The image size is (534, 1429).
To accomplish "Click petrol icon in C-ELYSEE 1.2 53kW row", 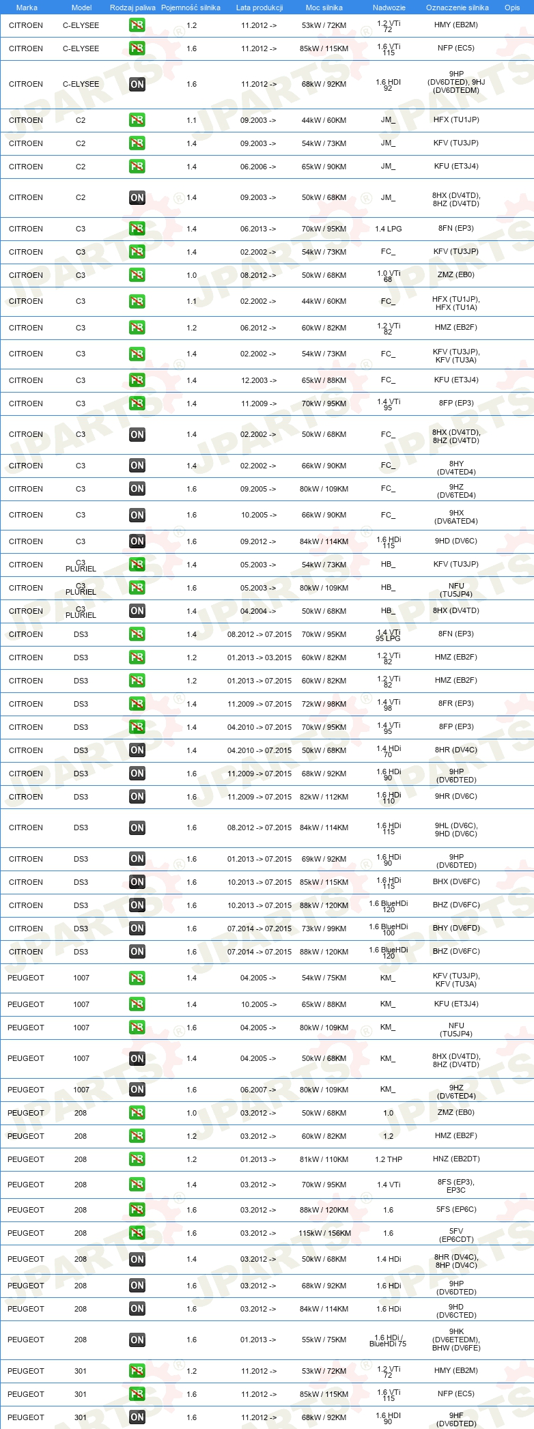I will [137, 25].
